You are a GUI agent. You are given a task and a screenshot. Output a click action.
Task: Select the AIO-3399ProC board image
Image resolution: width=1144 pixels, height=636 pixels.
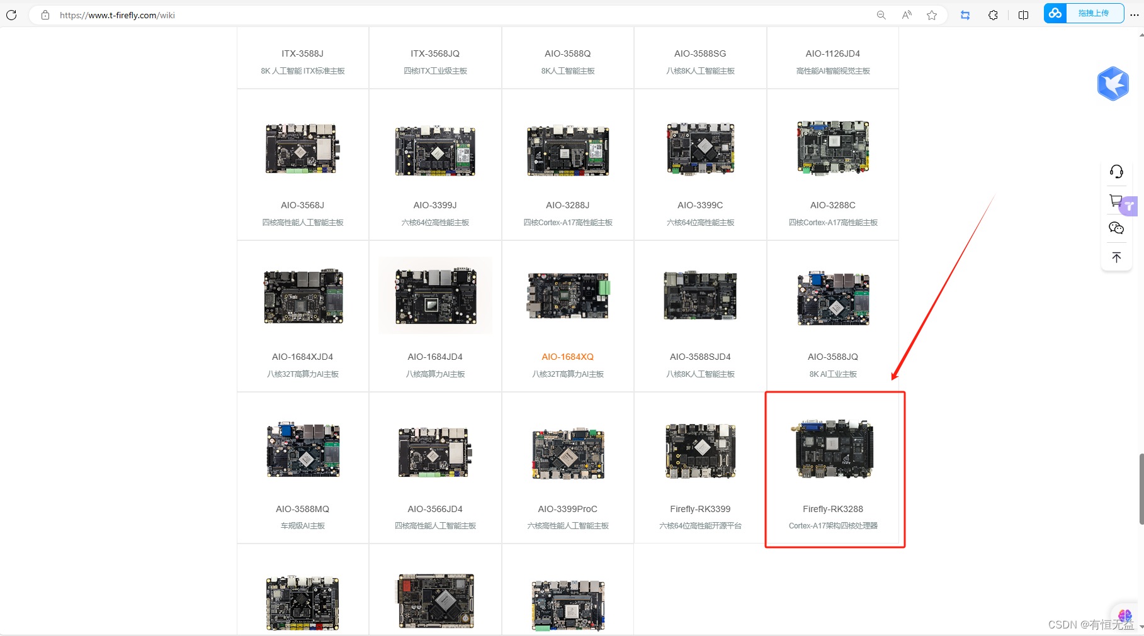[x=569, y=454]
